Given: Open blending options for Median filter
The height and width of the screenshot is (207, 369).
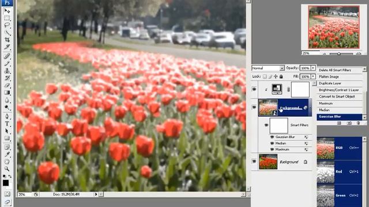Looking at the screenshot, I should [x=306, y=143].
